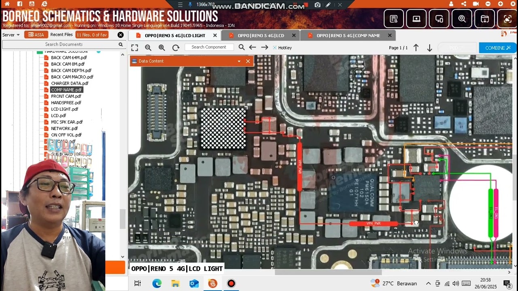The width and height of the screenshot is (518, 291).
Task: Open the multi-device header button
Action: [x=439, y=19]
